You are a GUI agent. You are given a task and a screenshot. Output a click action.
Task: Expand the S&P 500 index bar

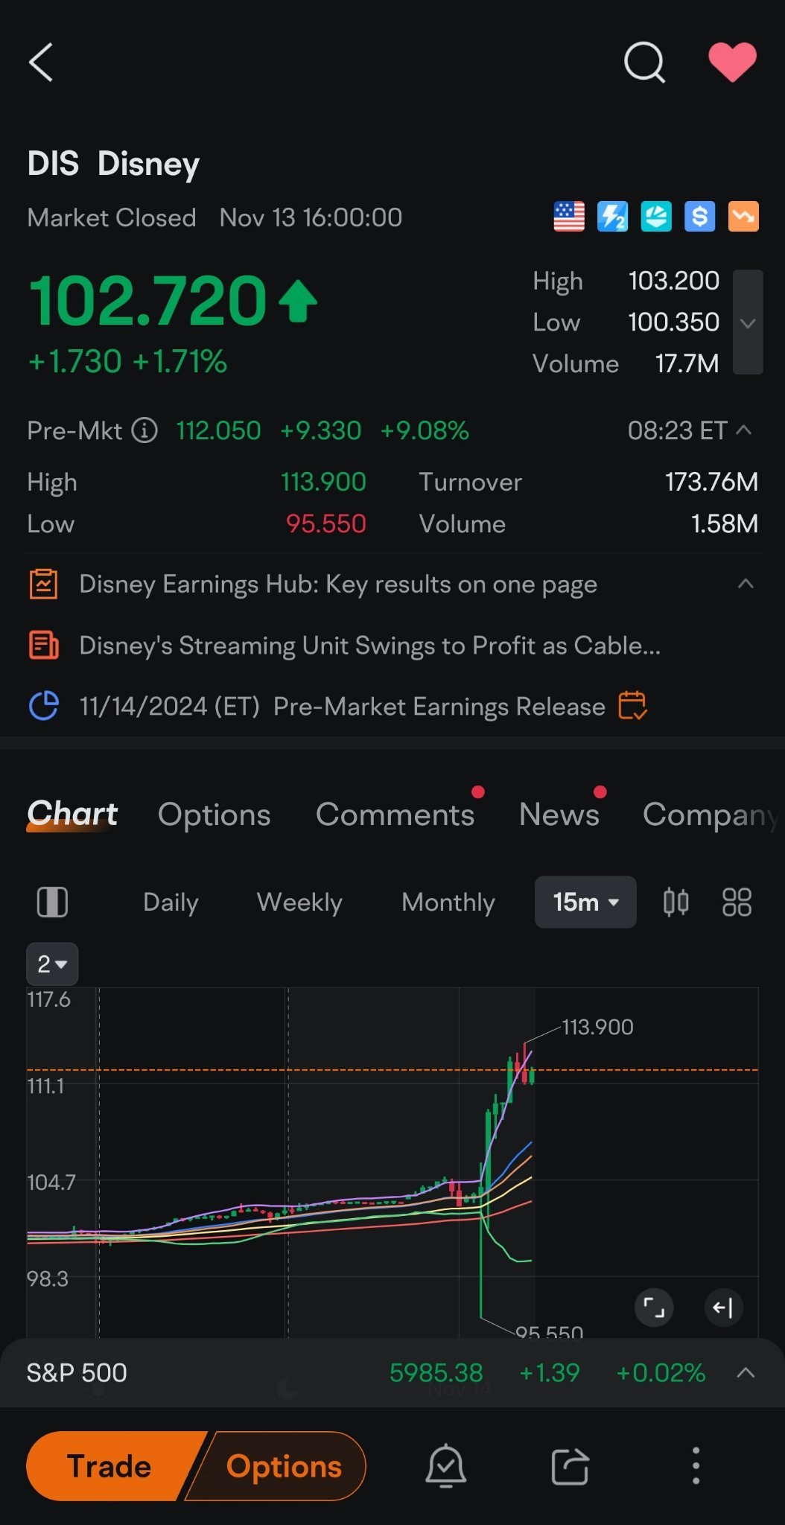[746, 1372]
